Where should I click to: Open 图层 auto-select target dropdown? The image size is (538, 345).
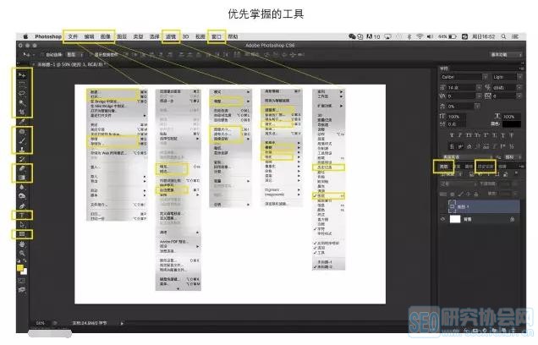[x=74, y=54]
